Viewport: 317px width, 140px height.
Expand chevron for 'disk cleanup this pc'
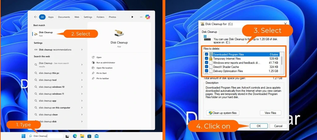pyautogui.click(x=82, y=73)
